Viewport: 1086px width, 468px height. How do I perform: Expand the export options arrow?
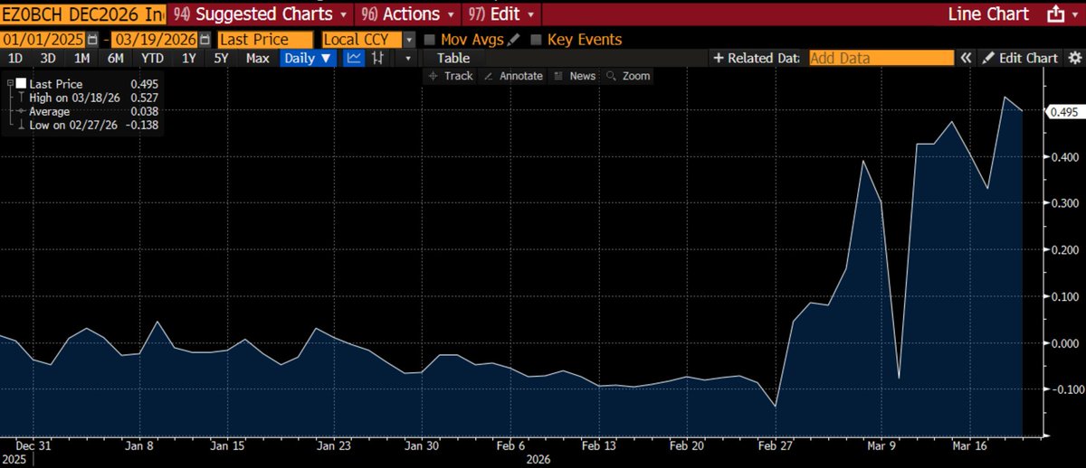click(x=1077, y=14)
